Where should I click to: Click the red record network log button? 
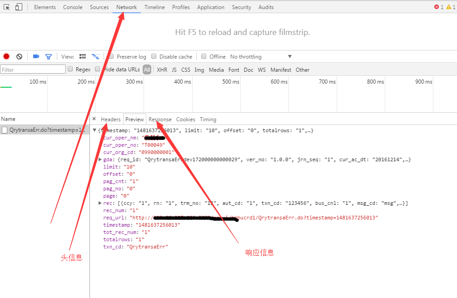click(6, 57)
